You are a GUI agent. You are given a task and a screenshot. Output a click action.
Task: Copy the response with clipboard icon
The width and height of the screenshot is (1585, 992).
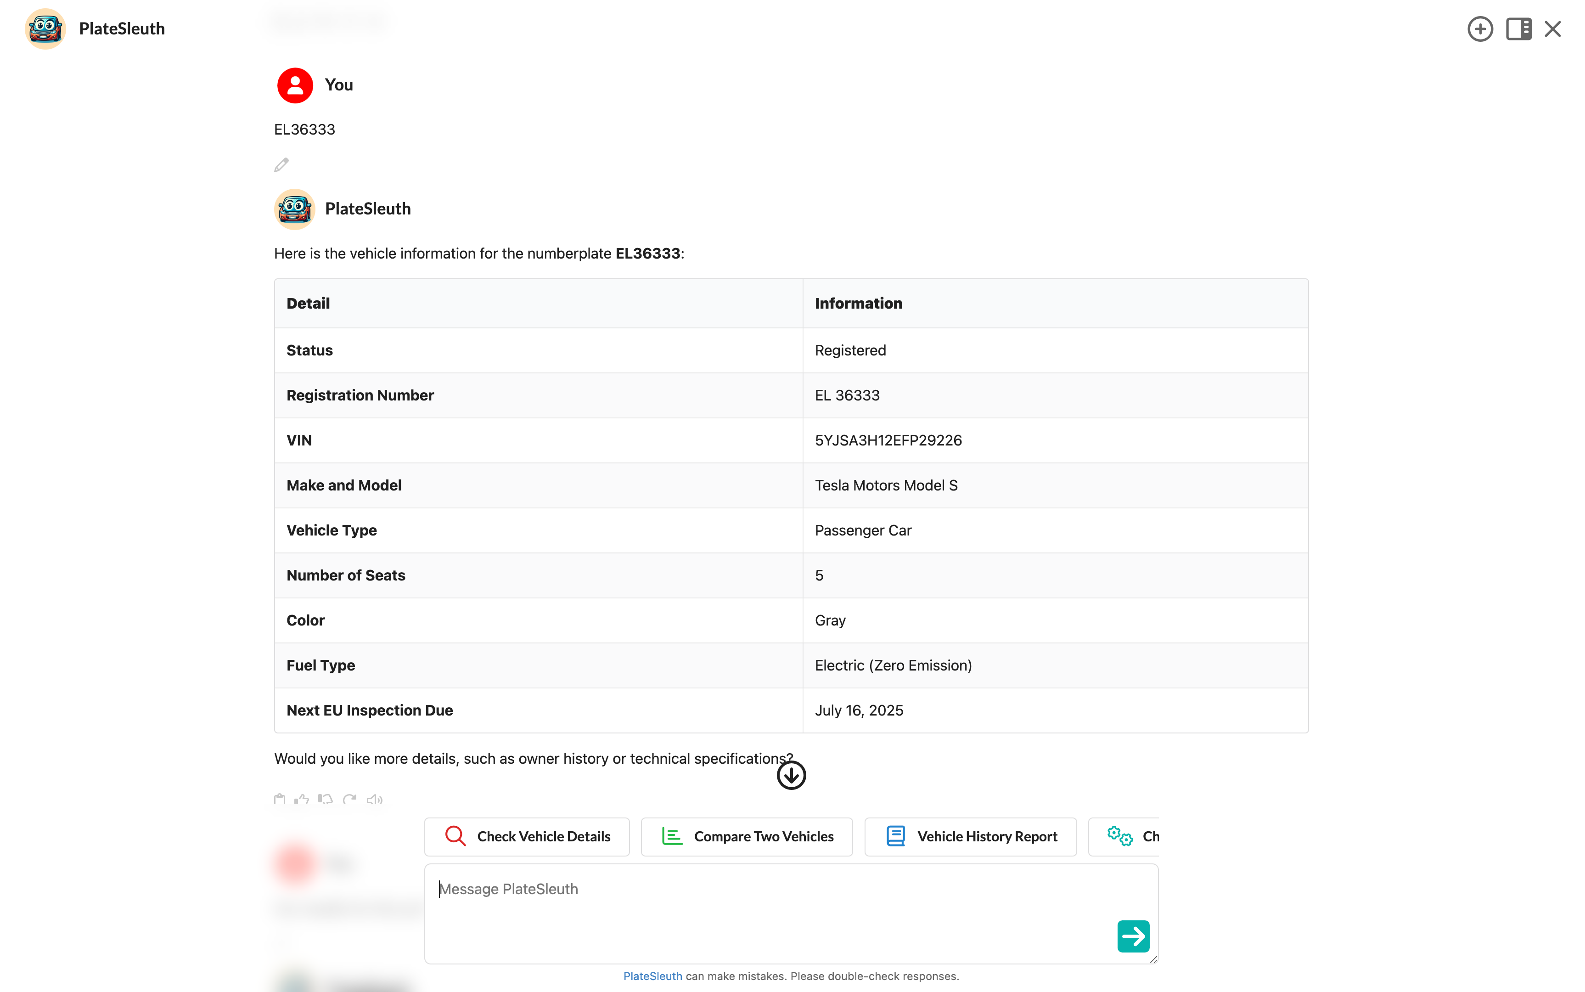click(x=280, y=799)
